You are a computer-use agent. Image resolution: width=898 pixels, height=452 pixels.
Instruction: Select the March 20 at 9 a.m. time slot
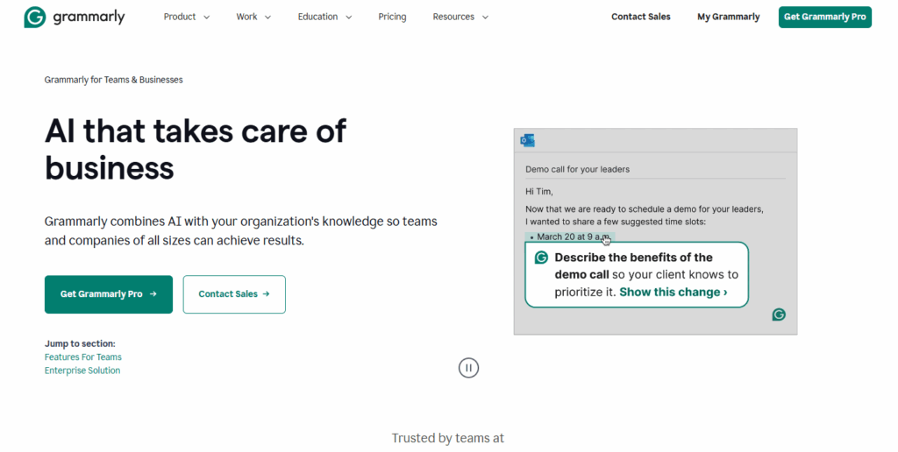click(x=570, y=237)
